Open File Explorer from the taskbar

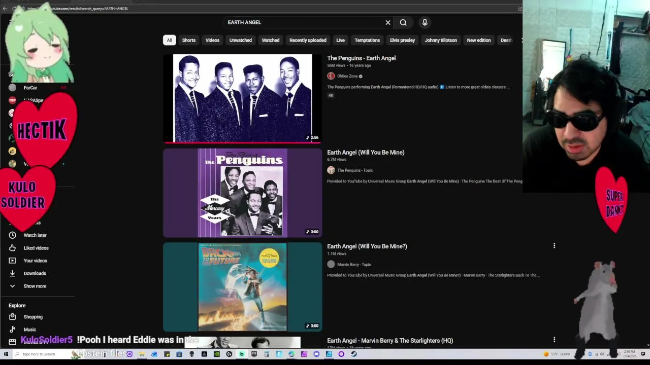click(141, 354)
